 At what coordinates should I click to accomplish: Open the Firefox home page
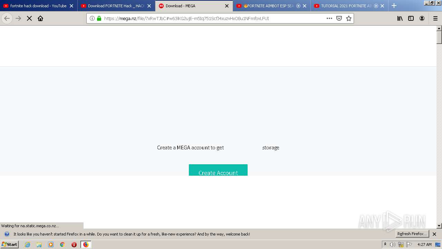pos(40,18)
